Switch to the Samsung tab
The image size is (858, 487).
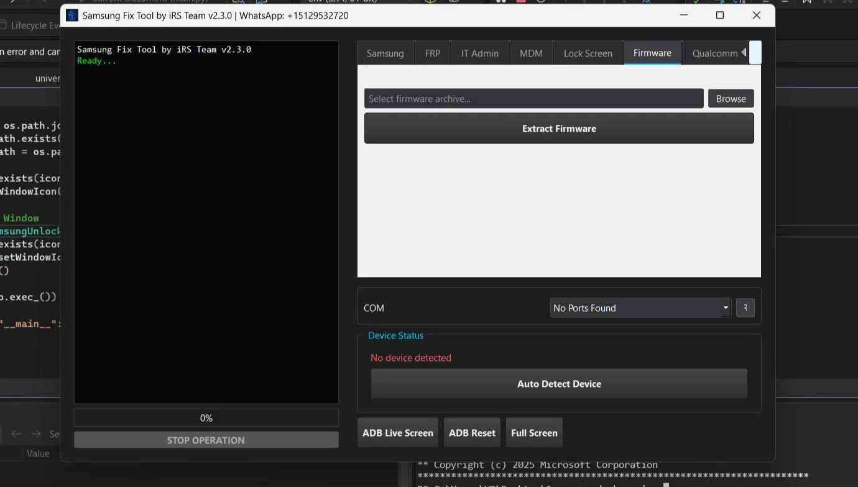pyautogui.click(x=385, y=53)
